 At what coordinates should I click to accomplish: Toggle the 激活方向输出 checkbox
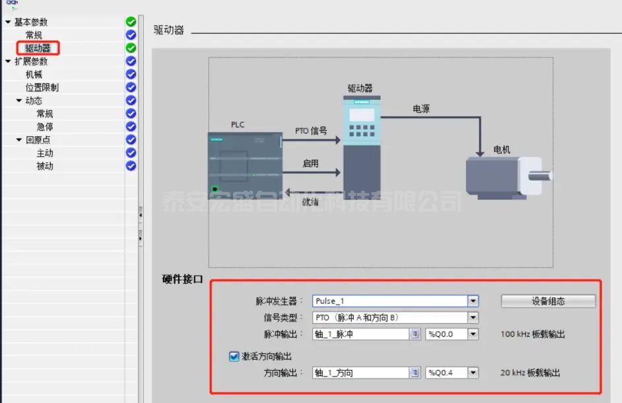coord(234,356)
